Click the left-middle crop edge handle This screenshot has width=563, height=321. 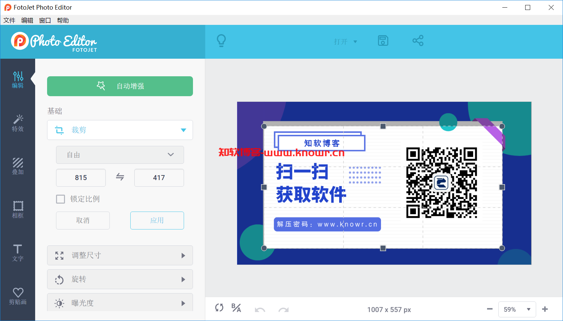coord(264,187)
